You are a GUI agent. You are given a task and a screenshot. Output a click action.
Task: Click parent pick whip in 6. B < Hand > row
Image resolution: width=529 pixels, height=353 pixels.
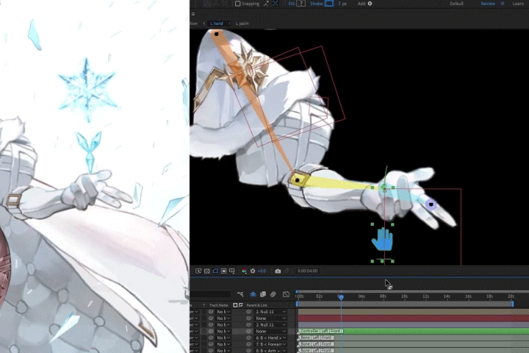[x=248, y=338]
